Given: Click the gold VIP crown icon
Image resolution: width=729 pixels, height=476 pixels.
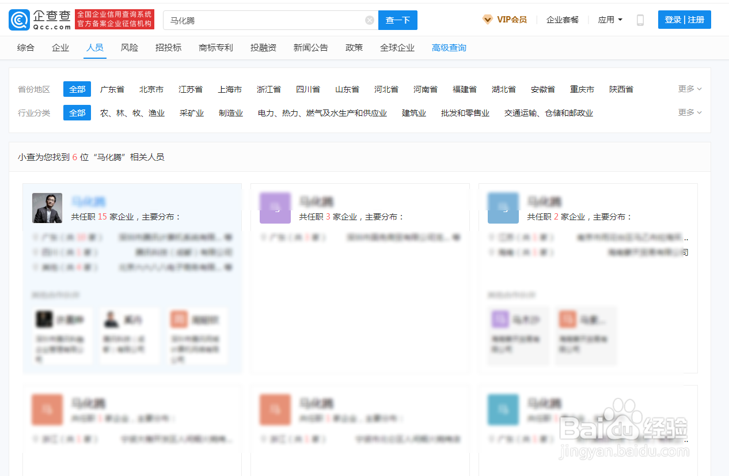Looking at the screenshot, I should point(487,19).
